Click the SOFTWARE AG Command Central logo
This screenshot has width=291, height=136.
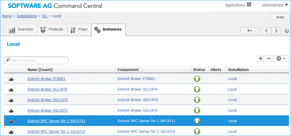[x=55, y=6]
